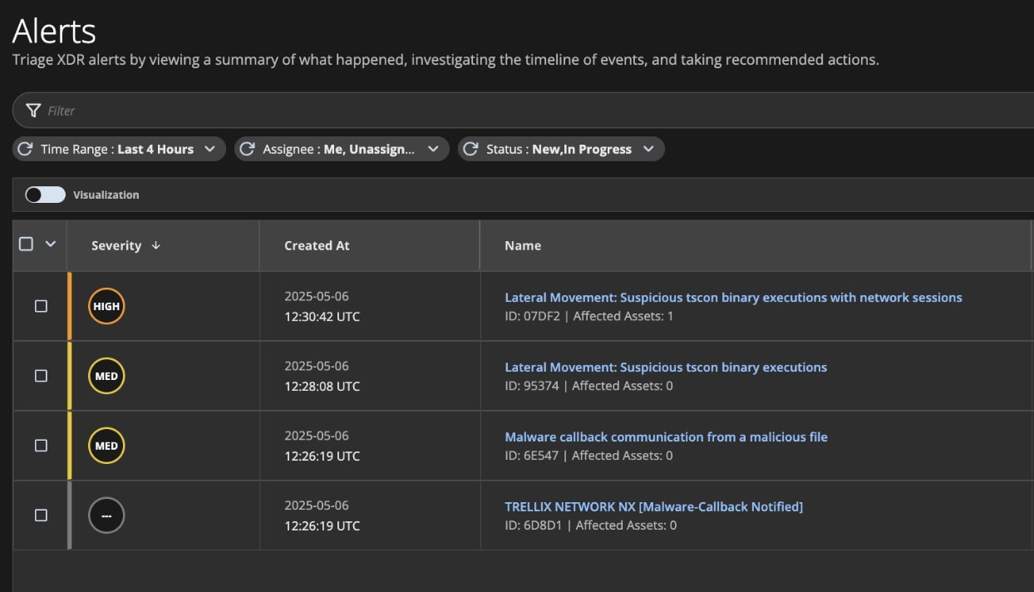The image size is (1034, 592).
Task: Click the MED badge for alert 95374
Action: tap(106, 376)
